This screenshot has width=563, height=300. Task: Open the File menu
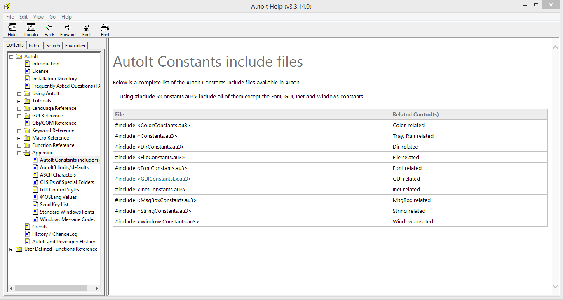(x=10, y=17)
